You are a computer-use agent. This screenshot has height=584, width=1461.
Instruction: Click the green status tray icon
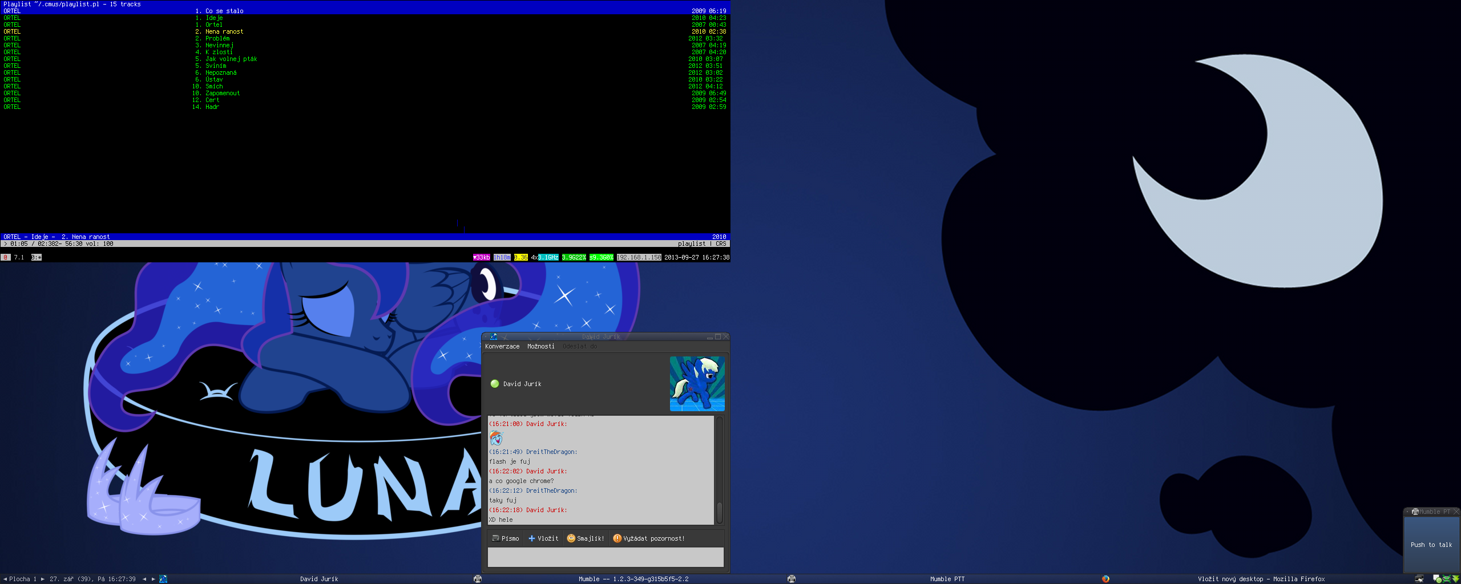(1437, 579)
